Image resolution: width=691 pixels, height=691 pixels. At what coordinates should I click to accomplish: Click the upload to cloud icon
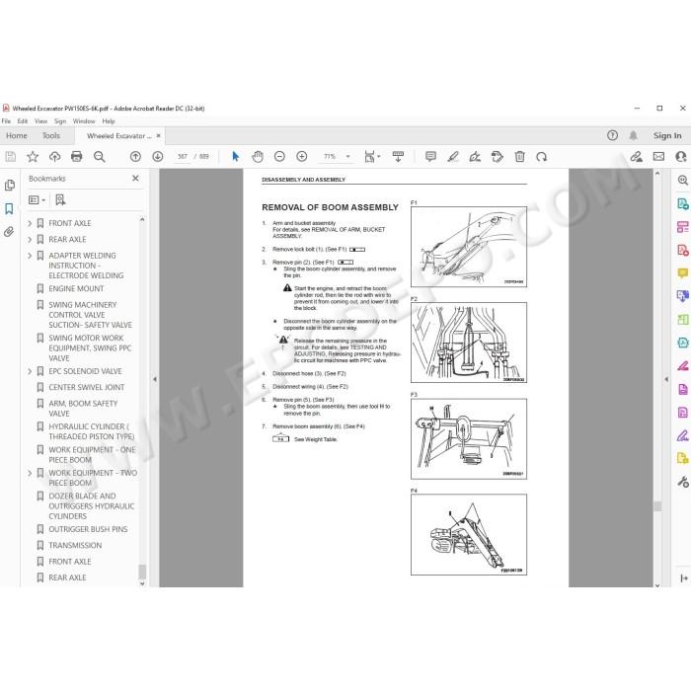point(54,156)
